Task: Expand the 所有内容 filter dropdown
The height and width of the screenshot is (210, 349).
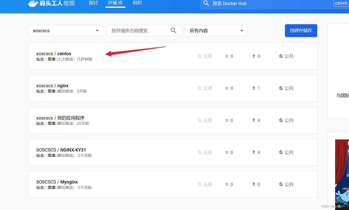Action: point(216,31)
